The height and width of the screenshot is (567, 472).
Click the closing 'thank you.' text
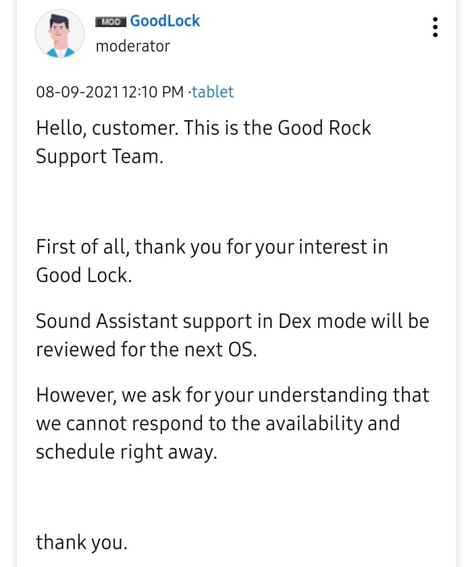(x=82, y=542)
